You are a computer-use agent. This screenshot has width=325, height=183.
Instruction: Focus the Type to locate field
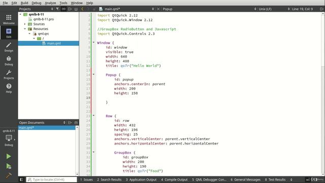[52, 179]
